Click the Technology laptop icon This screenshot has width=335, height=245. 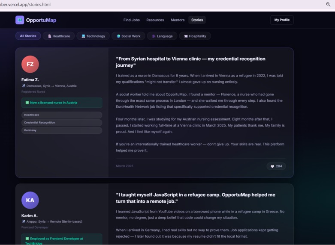(83, 36)
